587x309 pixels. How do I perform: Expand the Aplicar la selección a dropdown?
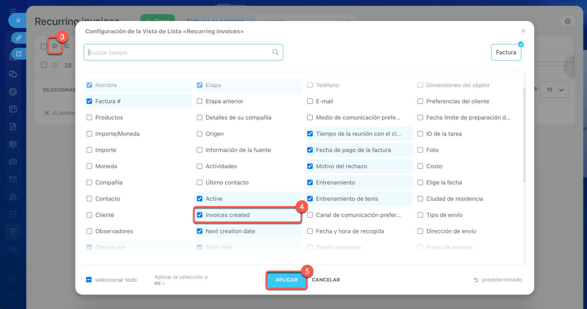point(160,283)
